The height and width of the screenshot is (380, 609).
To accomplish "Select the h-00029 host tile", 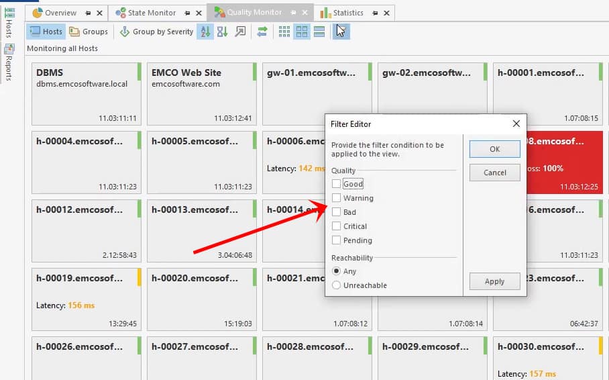I will point(433,358).
